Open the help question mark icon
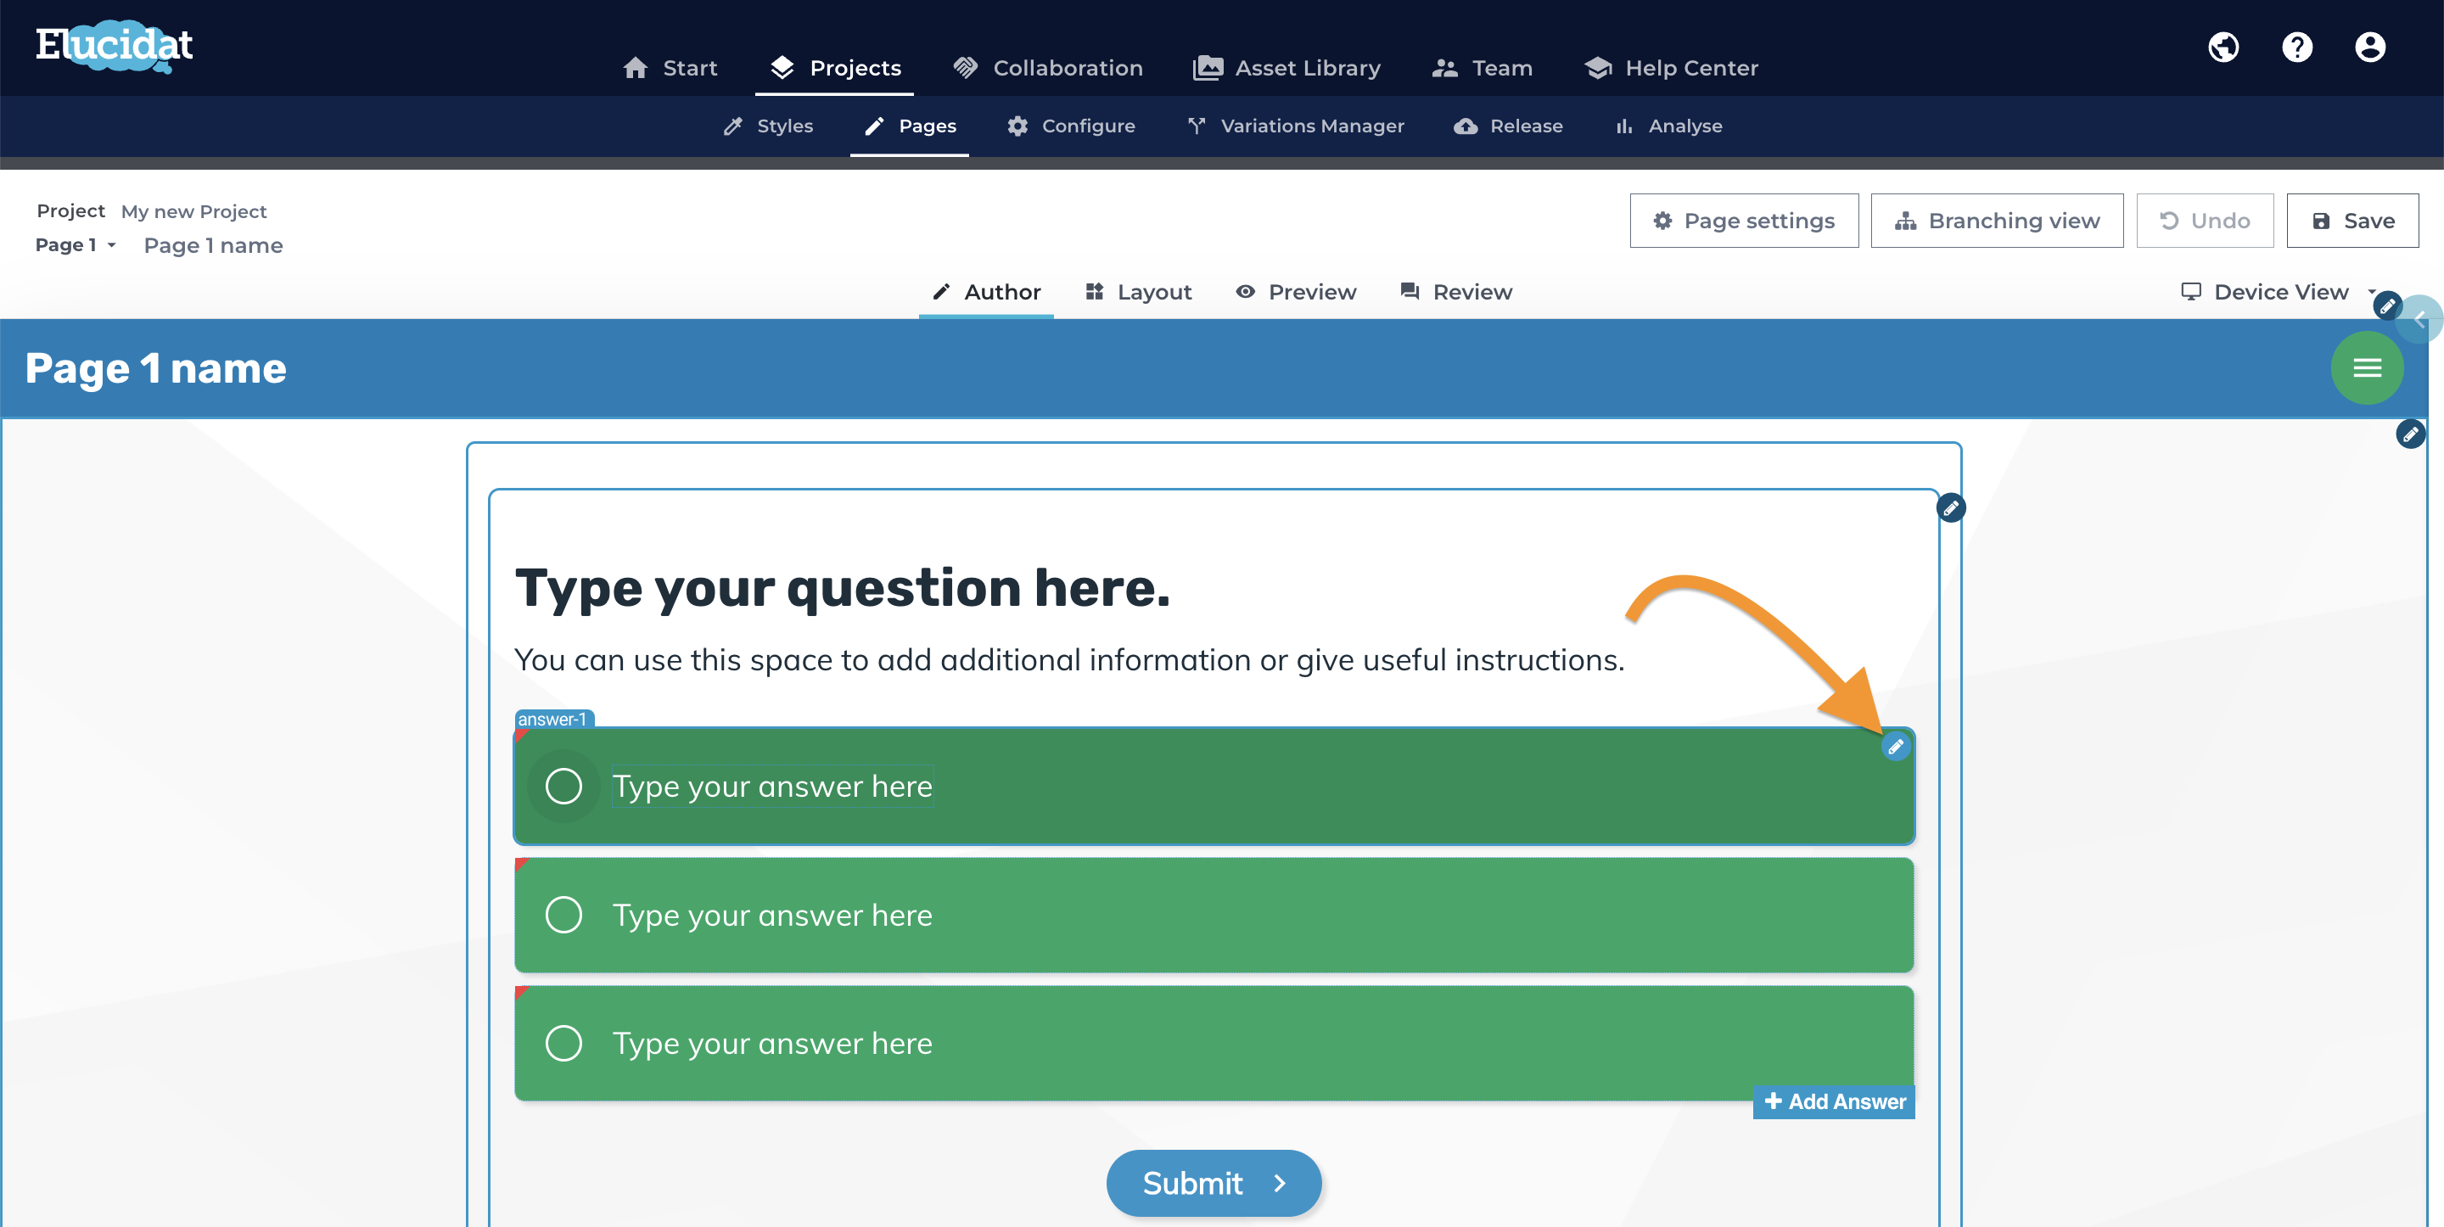Viewport: 2444px width, 1227px height. 2297,48
